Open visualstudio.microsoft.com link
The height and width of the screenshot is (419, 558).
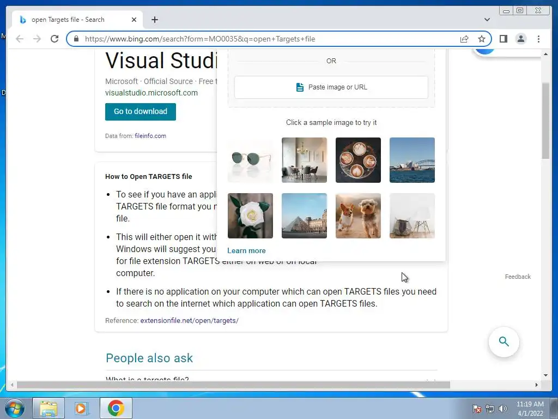click(151, 93)
